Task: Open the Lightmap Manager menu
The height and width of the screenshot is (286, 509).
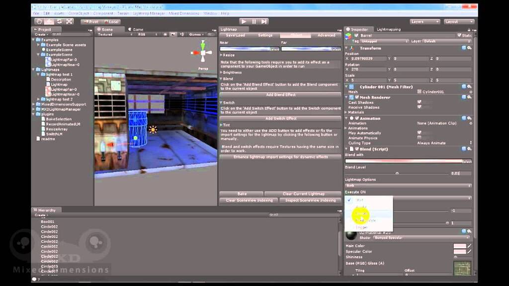Action: (x=148, y=14)
